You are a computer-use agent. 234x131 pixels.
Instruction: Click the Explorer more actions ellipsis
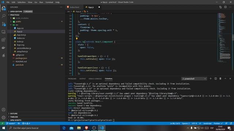click(x=61, y=7)
